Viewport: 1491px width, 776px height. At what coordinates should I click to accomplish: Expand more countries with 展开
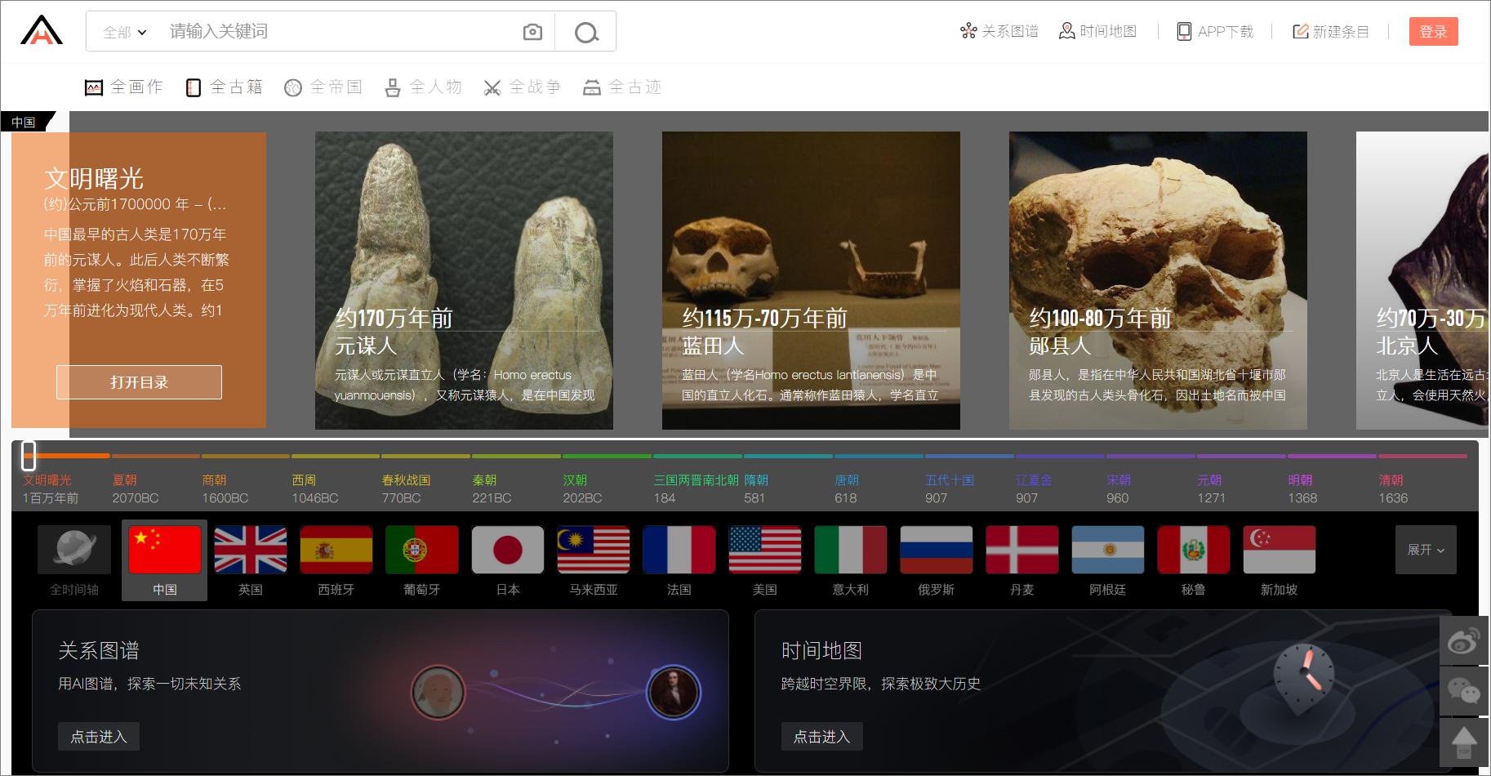[1426, 550]
